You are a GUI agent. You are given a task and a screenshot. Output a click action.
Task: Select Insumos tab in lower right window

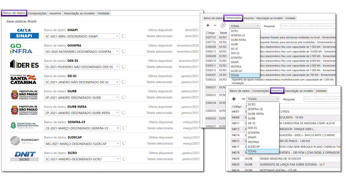coord(277,91)
